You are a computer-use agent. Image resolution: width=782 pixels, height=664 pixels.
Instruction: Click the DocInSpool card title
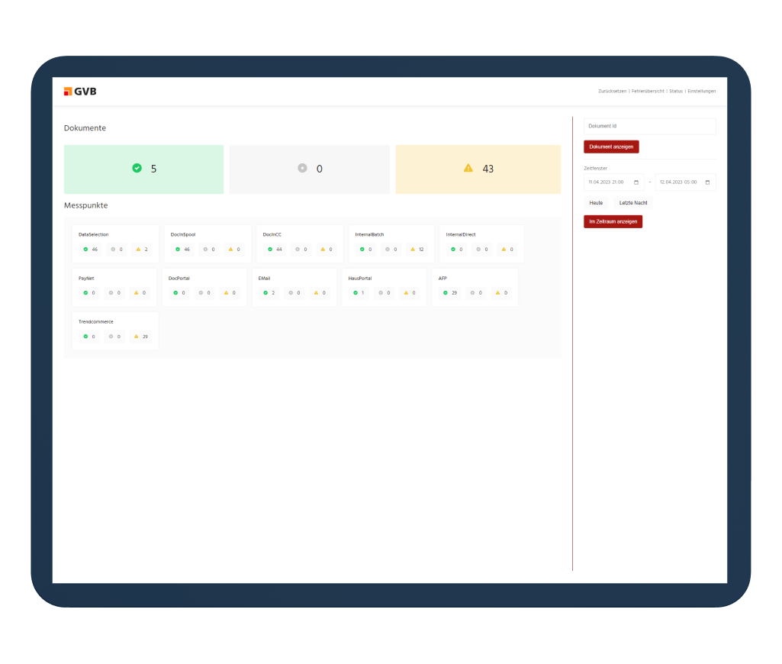pyautogui.click(x=183, y=234)
